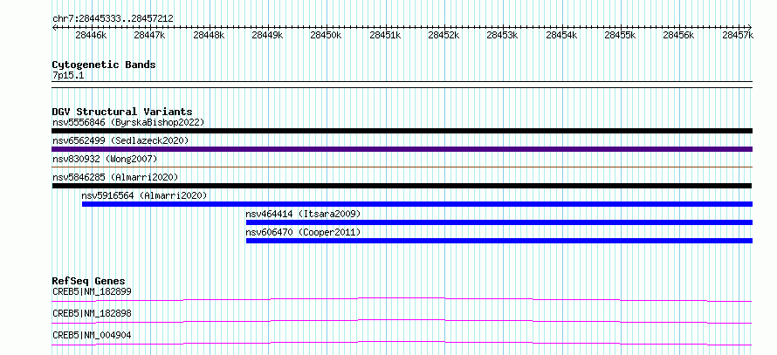Click the chr7:28445333..28457212 region label
The image size is (777, 355).
113,18
